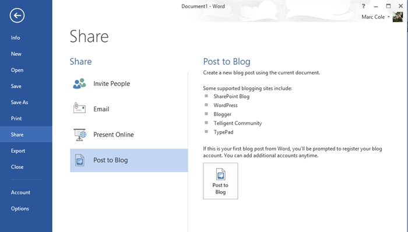The height and width of the screenshot is (232, 408).
Task: Open the Info menu item
Action: 26,38
